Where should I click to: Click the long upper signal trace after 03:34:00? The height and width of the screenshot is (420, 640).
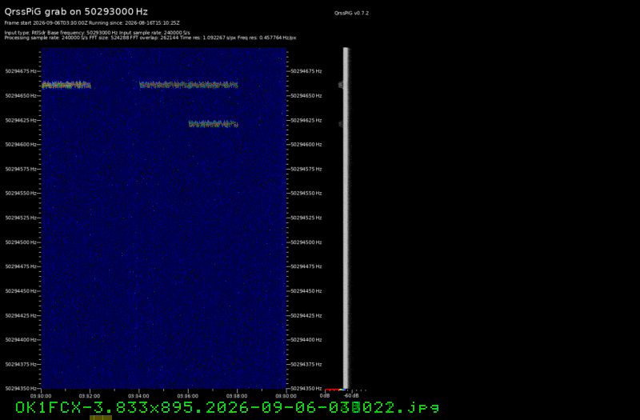189,85
